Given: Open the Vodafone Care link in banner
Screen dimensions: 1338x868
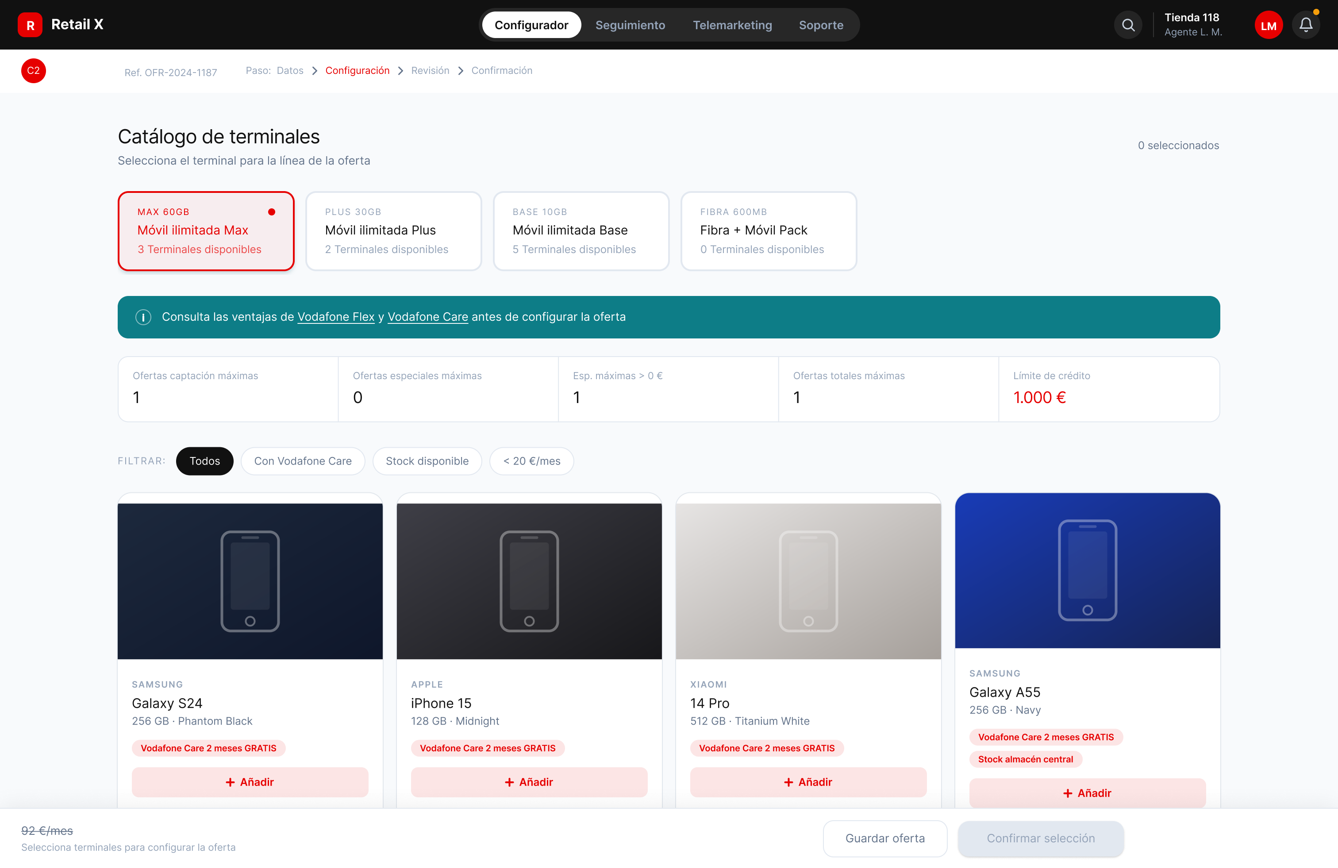Looking at the screenshot, I should point(427,317).
